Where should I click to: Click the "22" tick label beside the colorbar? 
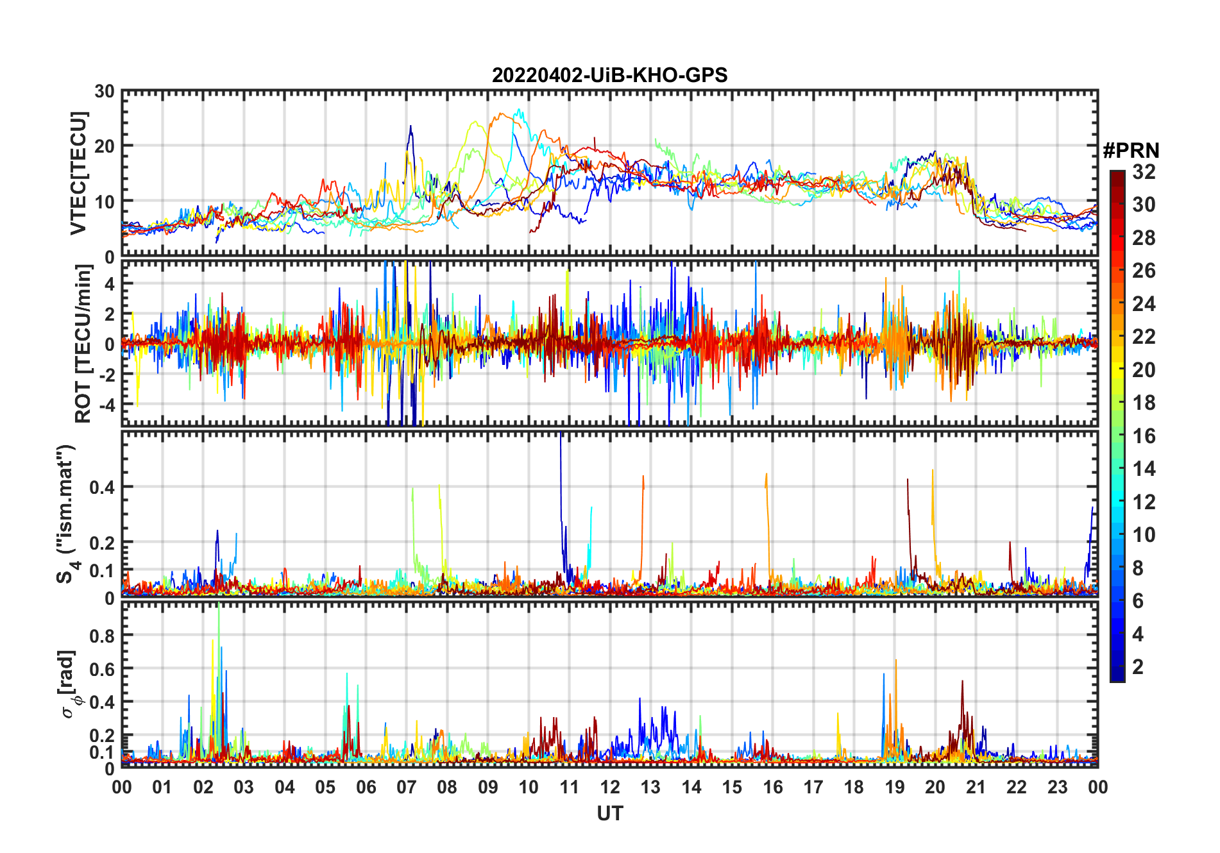(x=1144, y=337)
